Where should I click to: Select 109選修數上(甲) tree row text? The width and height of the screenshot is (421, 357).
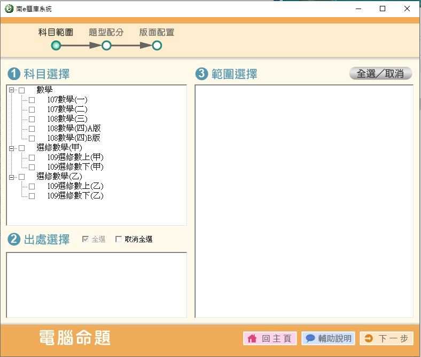point(75,157)
